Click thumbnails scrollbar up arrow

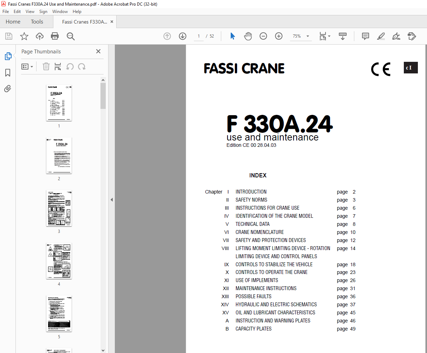pos(103,80)
